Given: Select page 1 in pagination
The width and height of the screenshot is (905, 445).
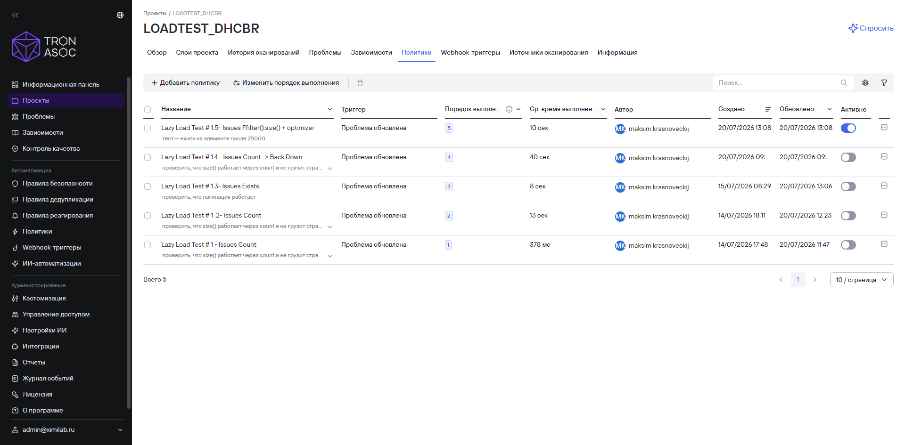Looking at the screenshot, I should [x=798, y=280].
